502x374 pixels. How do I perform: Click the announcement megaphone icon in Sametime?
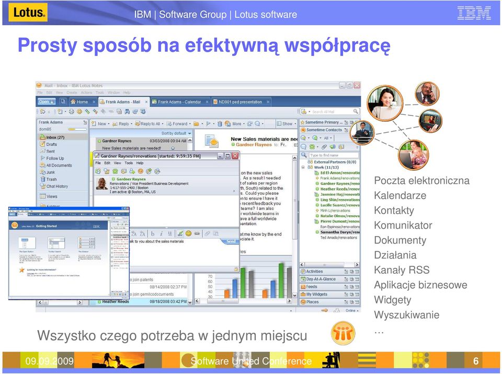pyautogui.click(x=333, y=147)
